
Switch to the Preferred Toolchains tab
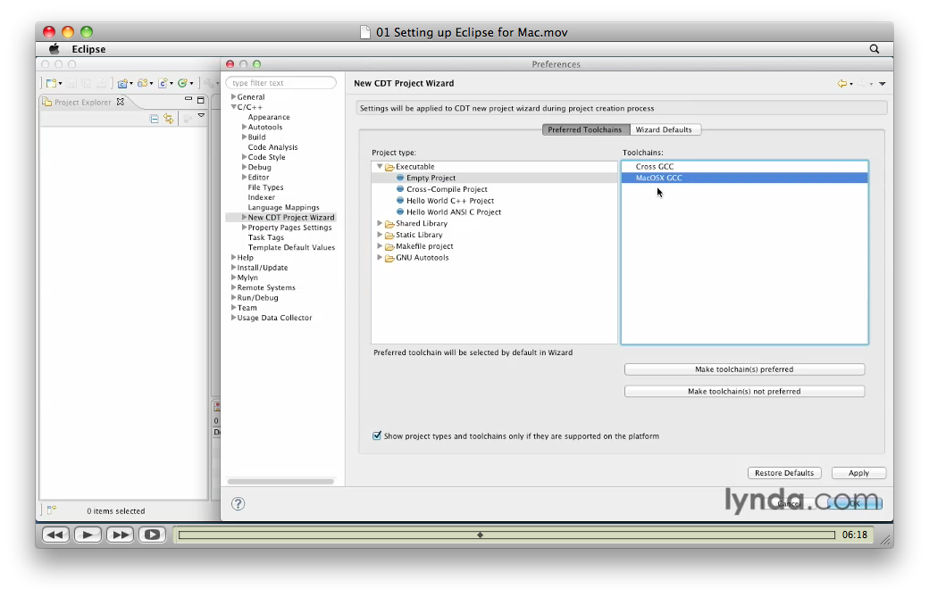(585, 129)
